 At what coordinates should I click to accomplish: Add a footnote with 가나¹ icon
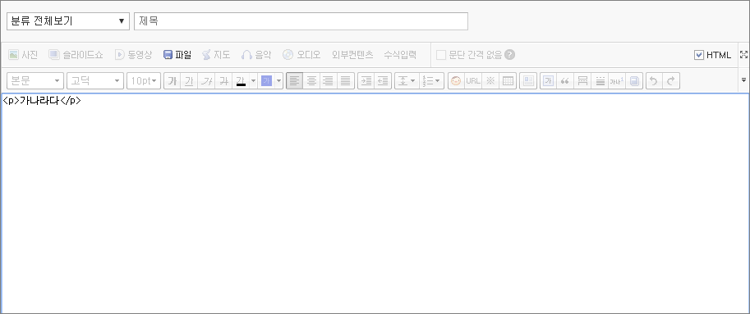point(617,80)
